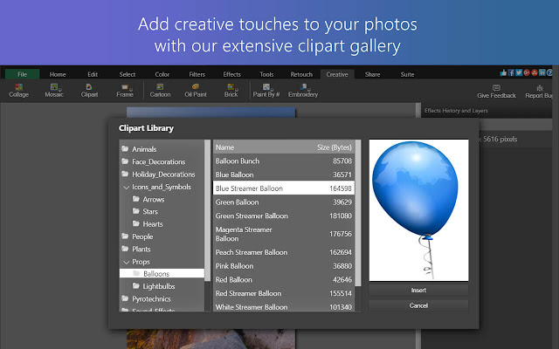Switch to the Filters tab

[x=197, y=75]
